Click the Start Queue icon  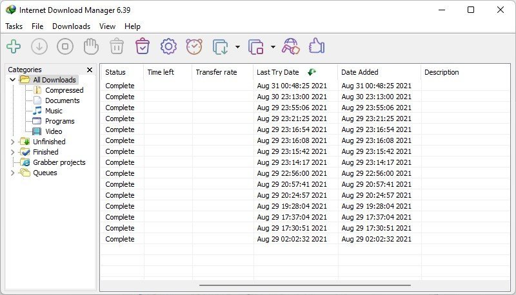pos(221,46)
